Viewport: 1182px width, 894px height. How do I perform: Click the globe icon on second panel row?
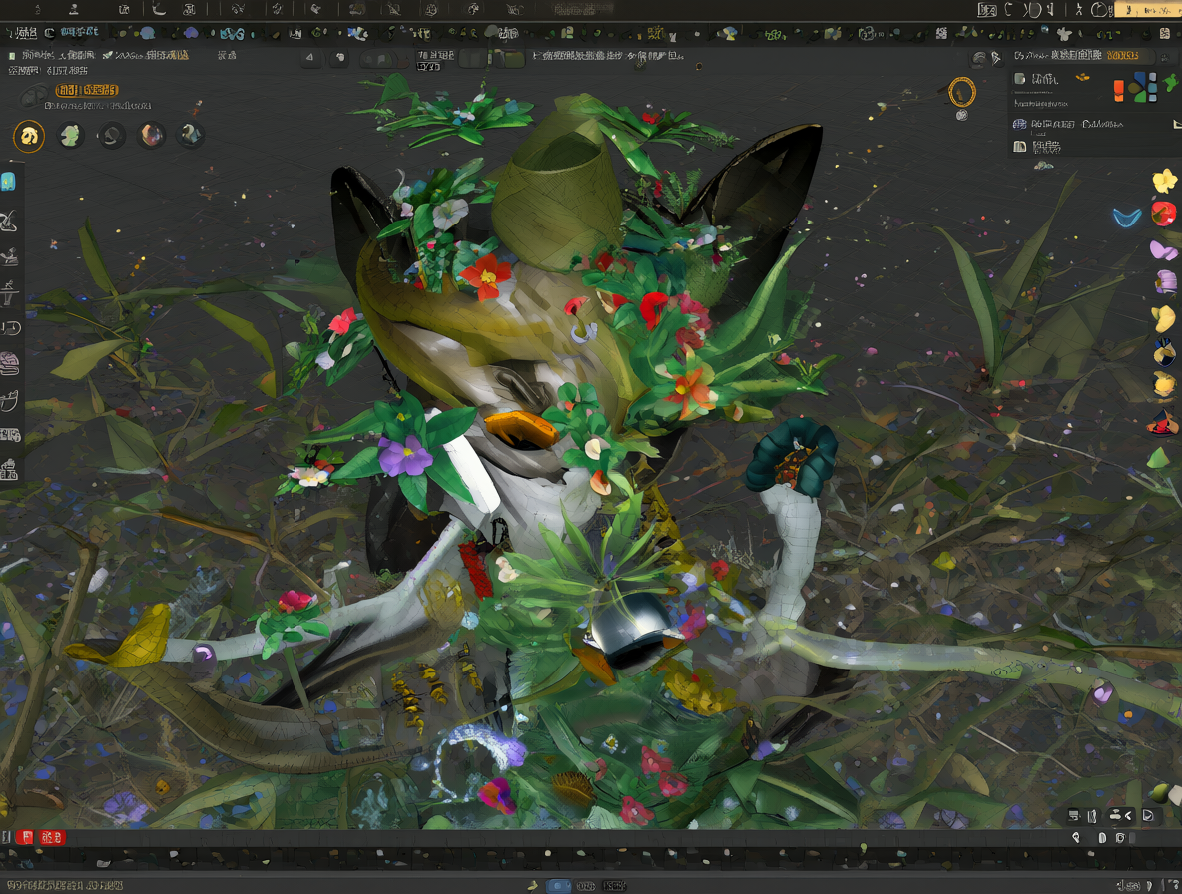click(1020, 124)
